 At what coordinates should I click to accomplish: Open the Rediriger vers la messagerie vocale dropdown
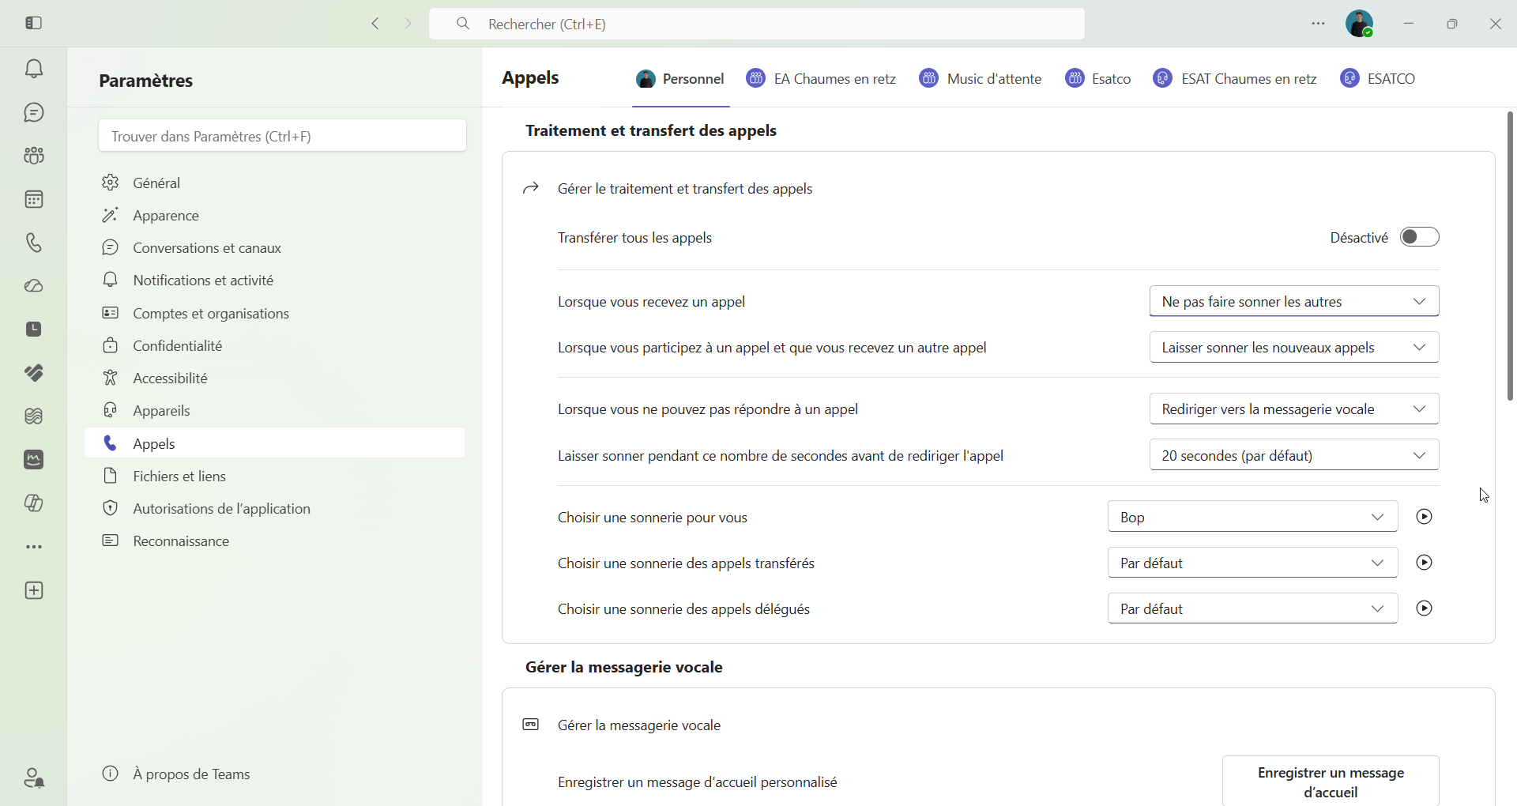coord(1294,409)
